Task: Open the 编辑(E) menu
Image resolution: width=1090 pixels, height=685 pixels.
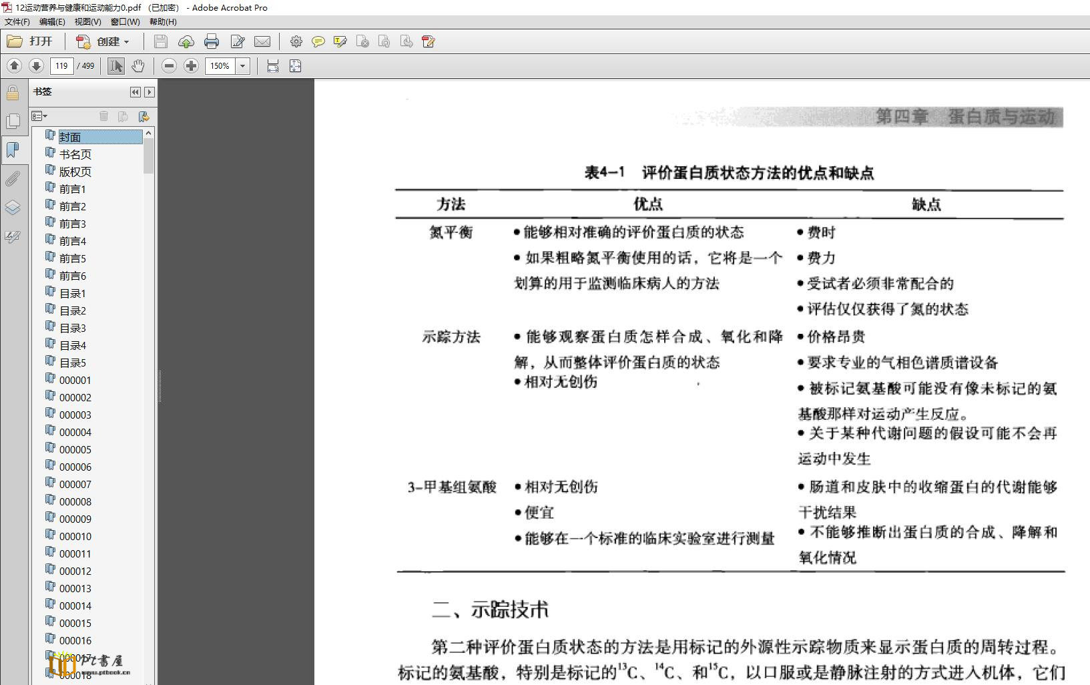Action: click(52, 21)
